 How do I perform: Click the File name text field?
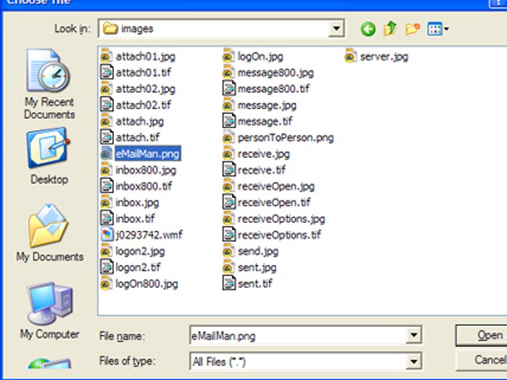296,335
